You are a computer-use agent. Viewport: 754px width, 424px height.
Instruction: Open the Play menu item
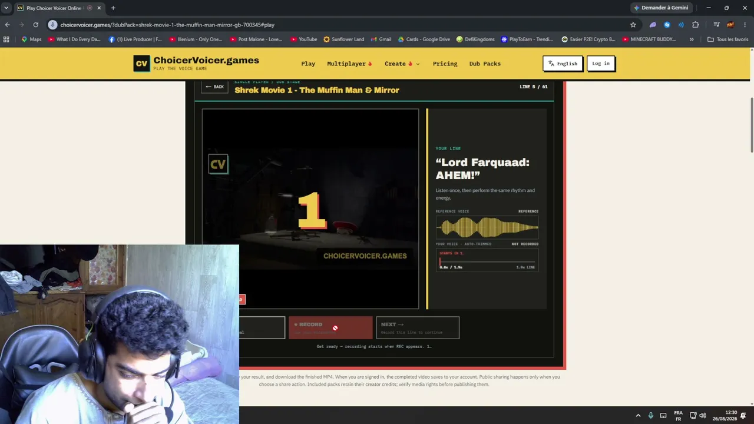pos(308,64)
